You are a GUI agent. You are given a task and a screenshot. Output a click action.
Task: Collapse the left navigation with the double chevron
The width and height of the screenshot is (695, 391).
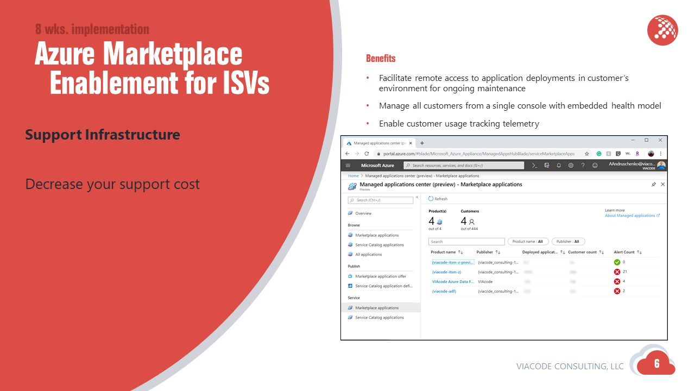pos(417,198)
